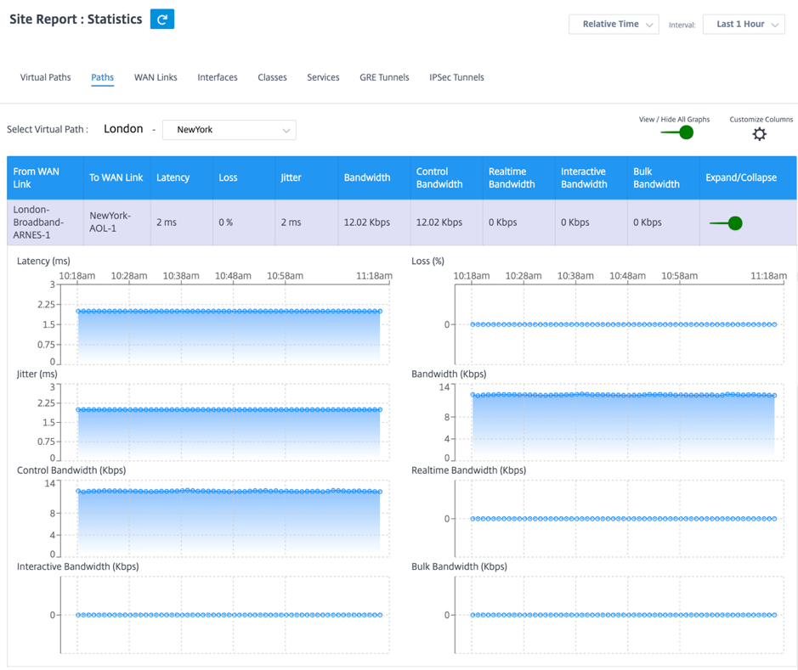Toggle the View / Hide All Graphs switch

[677, 132]
